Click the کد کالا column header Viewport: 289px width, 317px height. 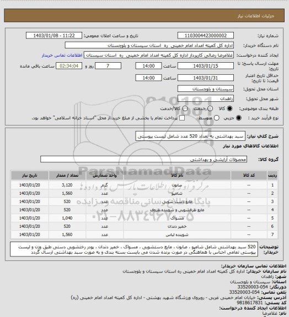249,175
